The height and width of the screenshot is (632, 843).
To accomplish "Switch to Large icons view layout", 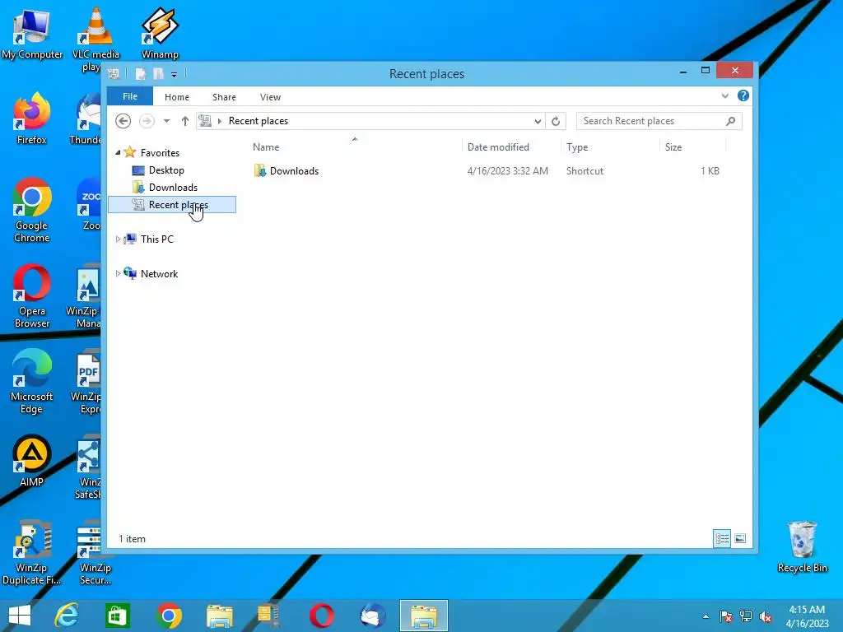I will pos(740,538).
